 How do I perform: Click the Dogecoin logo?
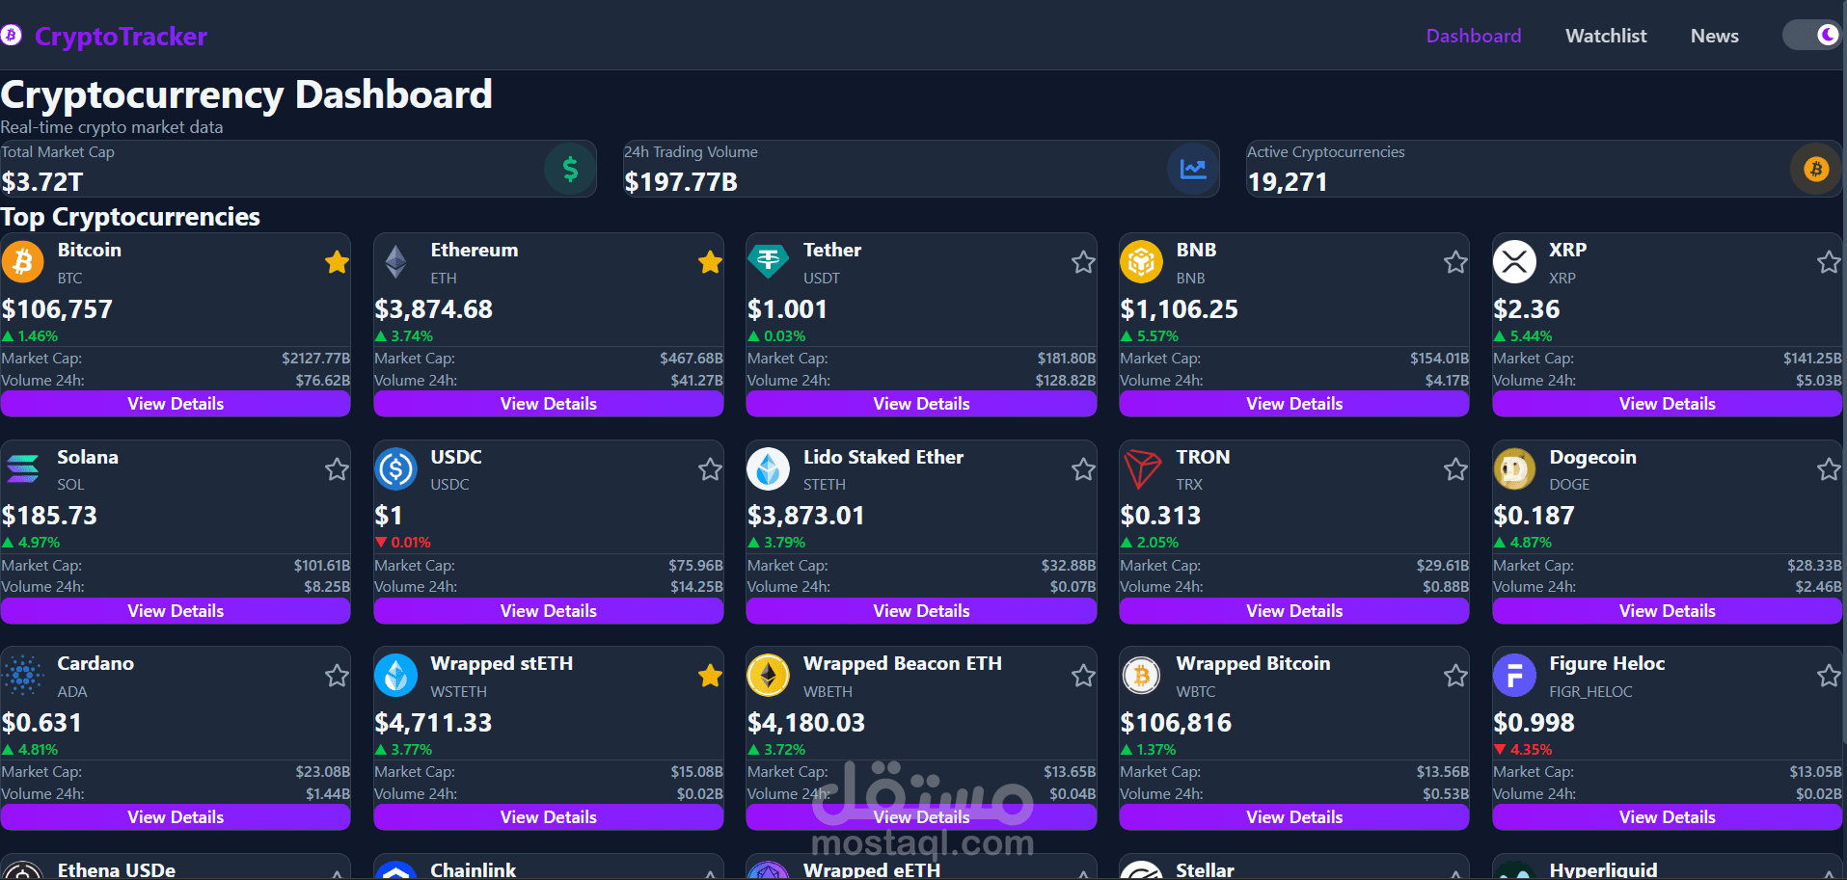(x=1514, y=468)
